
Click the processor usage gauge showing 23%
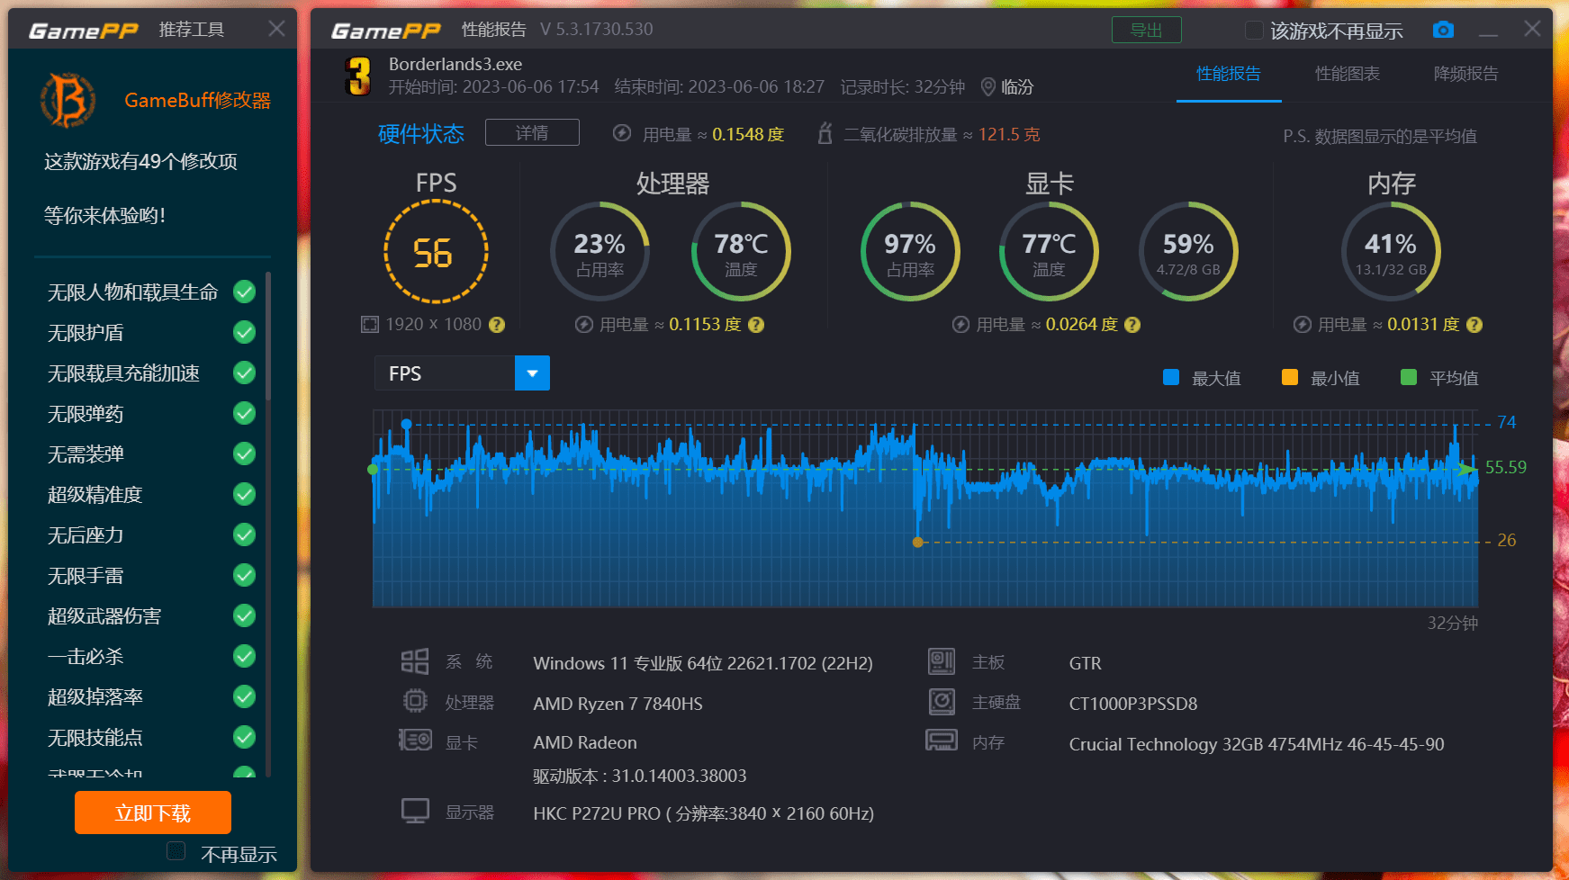(x=600, y=252)
